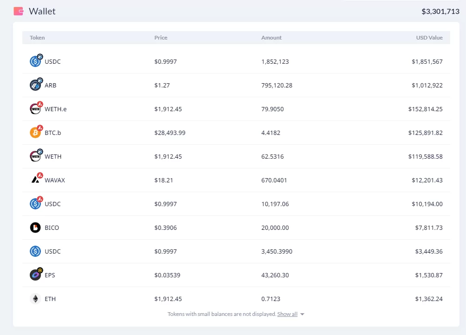Click the USDC token name in the 10,197.06 row

(x=53, y=204)
